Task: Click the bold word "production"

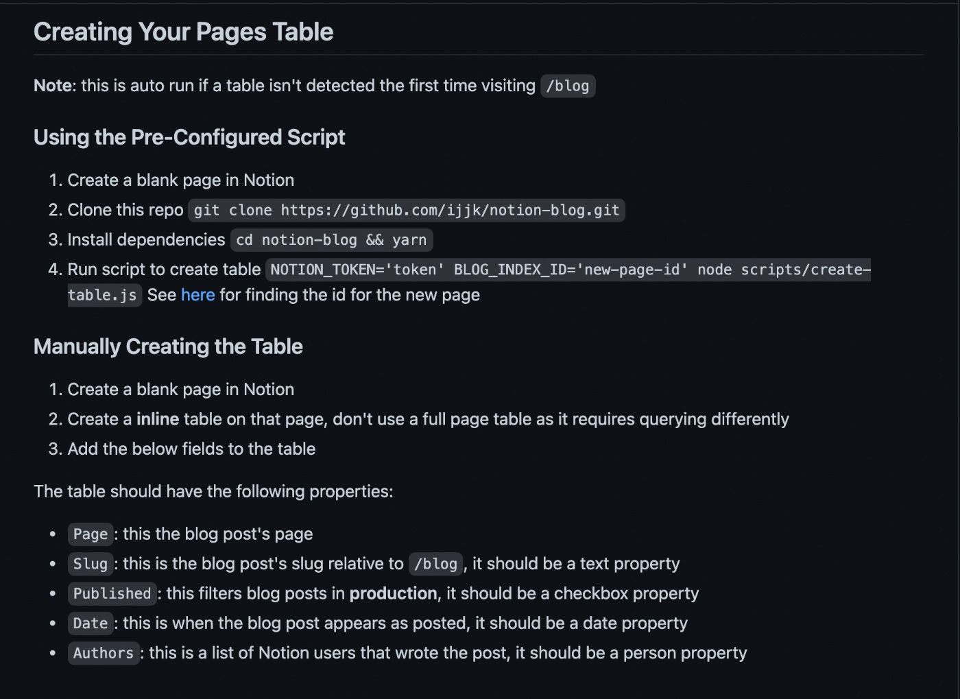Action: 393,593
